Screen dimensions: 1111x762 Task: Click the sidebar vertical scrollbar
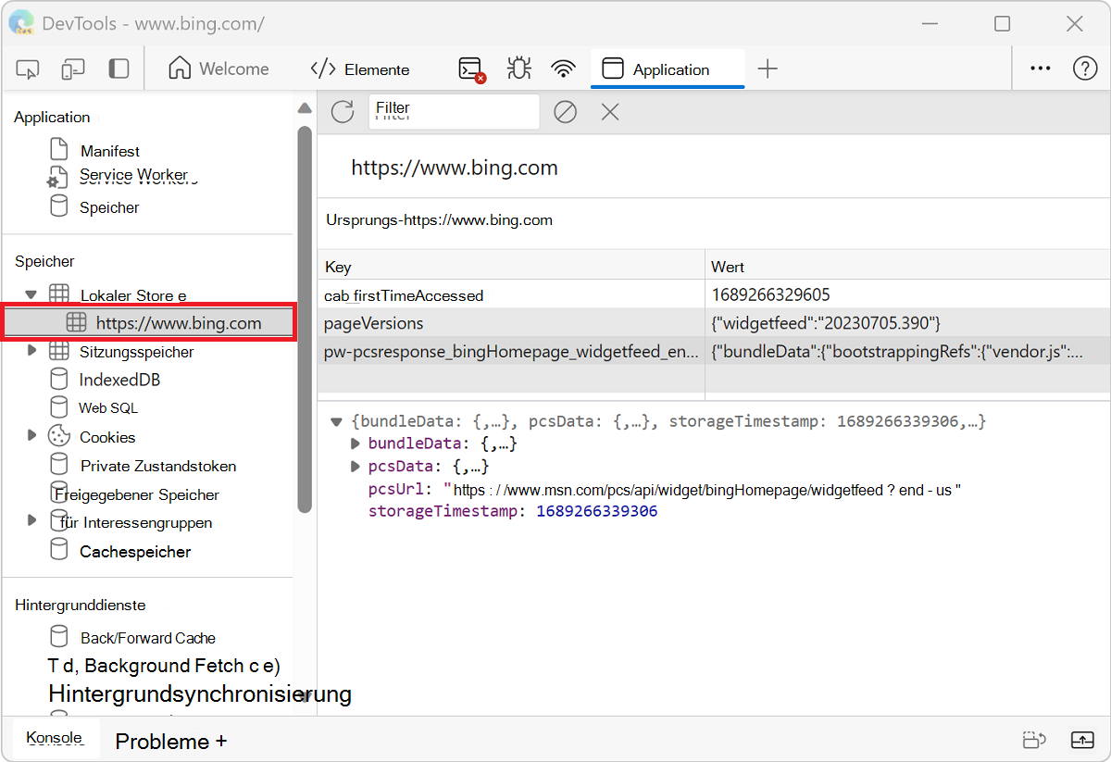pyautogui.click(x=305, y=319)
